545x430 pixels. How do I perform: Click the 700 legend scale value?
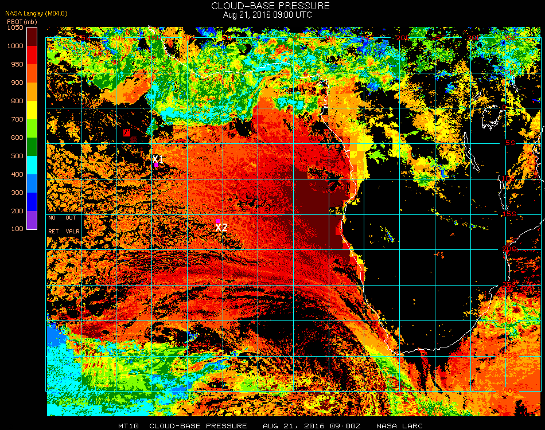point(17,119)
